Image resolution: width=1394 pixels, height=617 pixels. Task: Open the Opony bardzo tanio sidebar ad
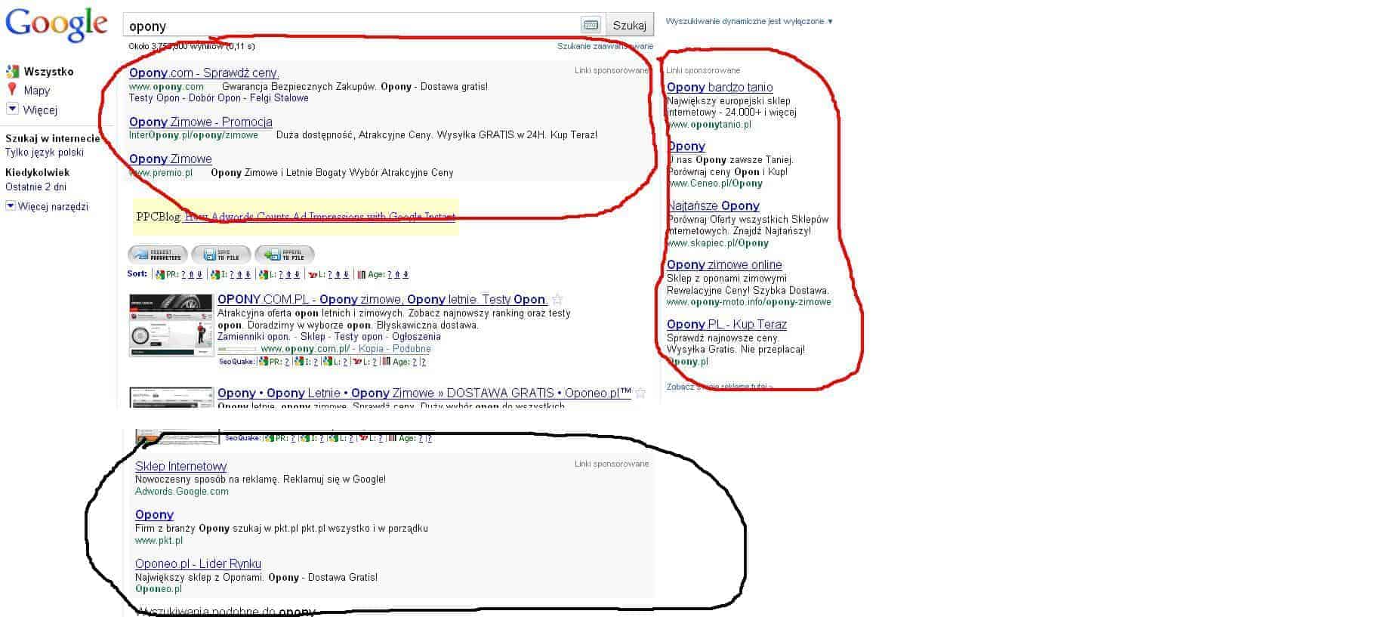(720, 88)
